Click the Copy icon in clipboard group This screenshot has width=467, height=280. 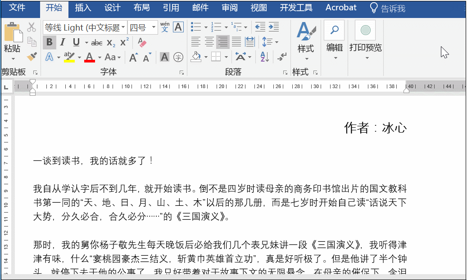[x=32, y=42]
